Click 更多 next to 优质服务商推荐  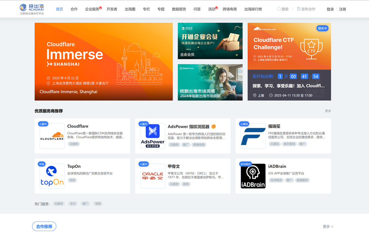pyautogui.click(x=328, y=111)
